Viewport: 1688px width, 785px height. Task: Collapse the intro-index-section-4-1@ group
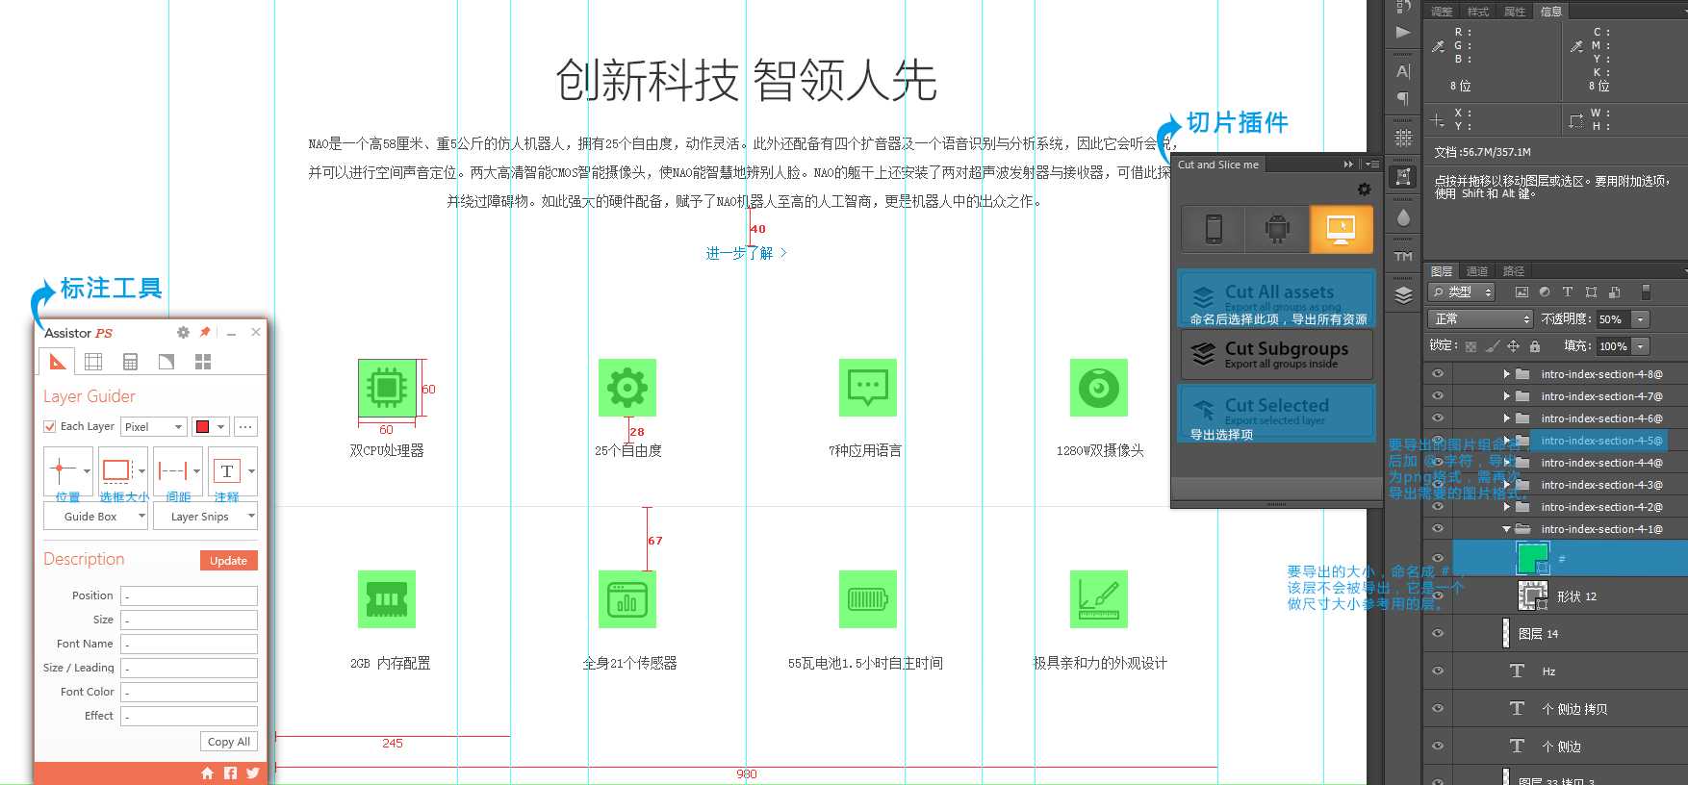1506,529
